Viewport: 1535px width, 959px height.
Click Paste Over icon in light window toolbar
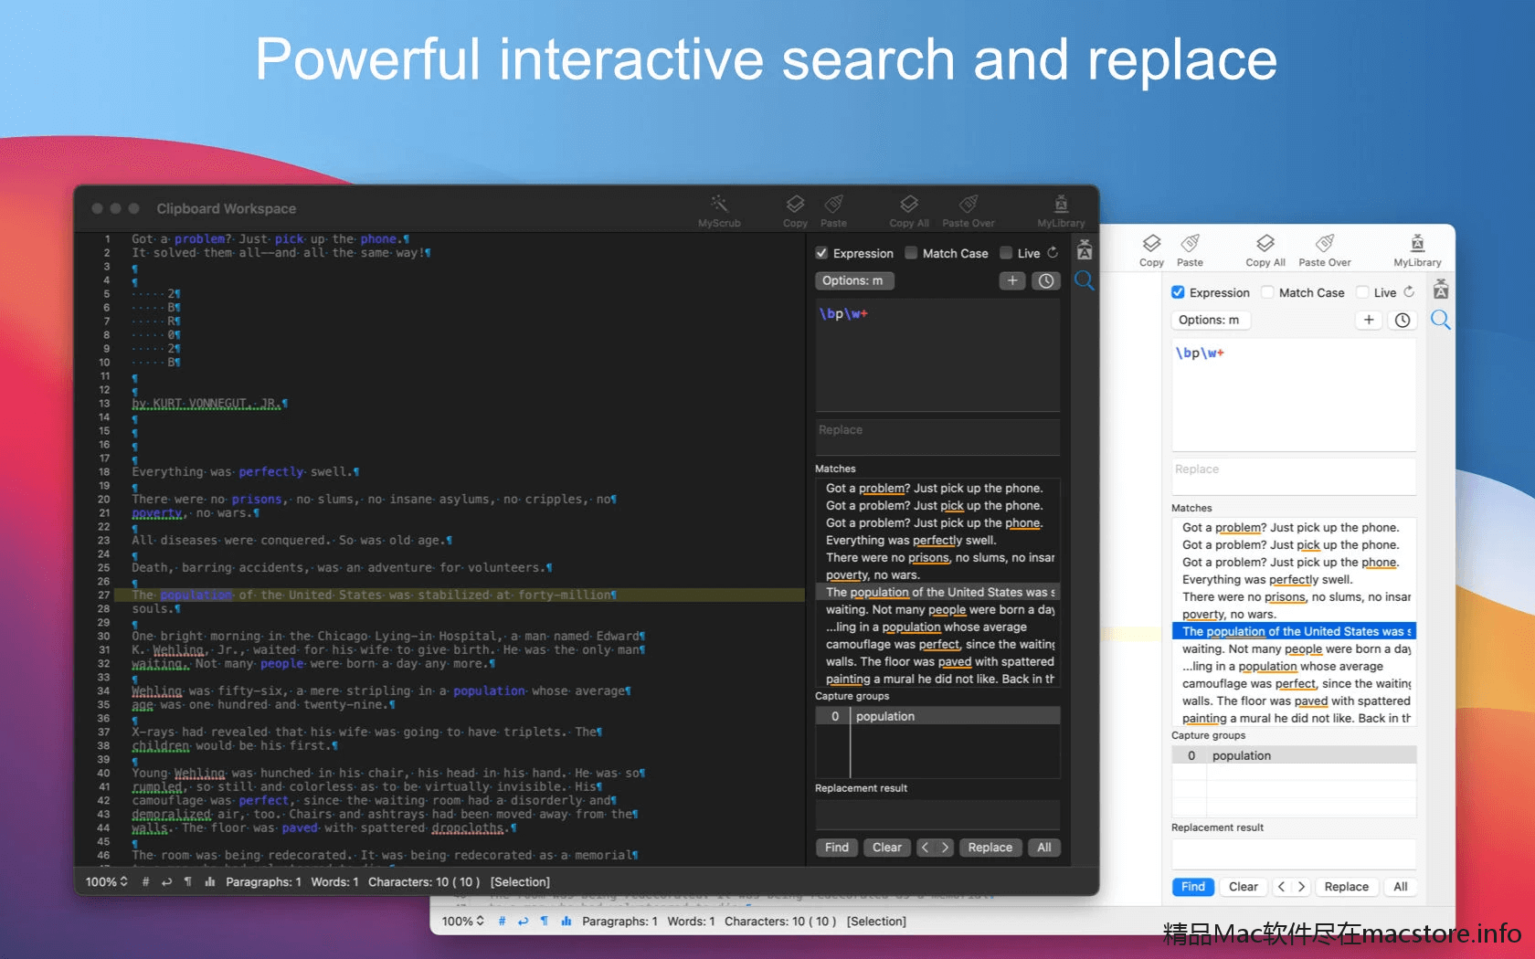(x=1324, y=244)
